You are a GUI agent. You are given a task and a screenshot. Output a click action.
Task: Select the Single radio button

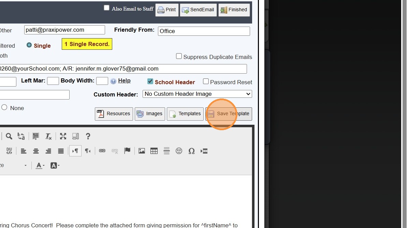[x=29, y=45]
